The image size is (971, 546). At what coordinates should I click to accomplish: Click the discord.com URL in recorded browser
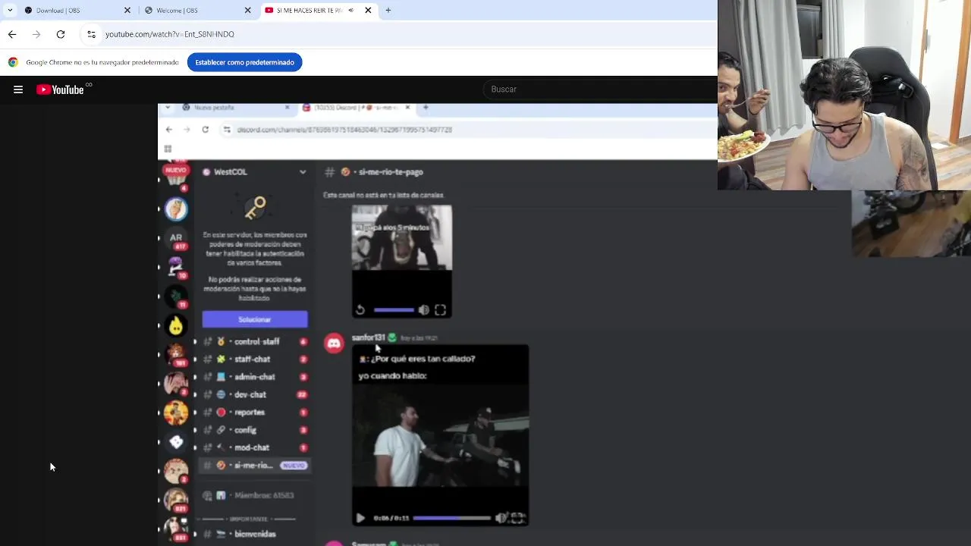[x=344, y=130]
